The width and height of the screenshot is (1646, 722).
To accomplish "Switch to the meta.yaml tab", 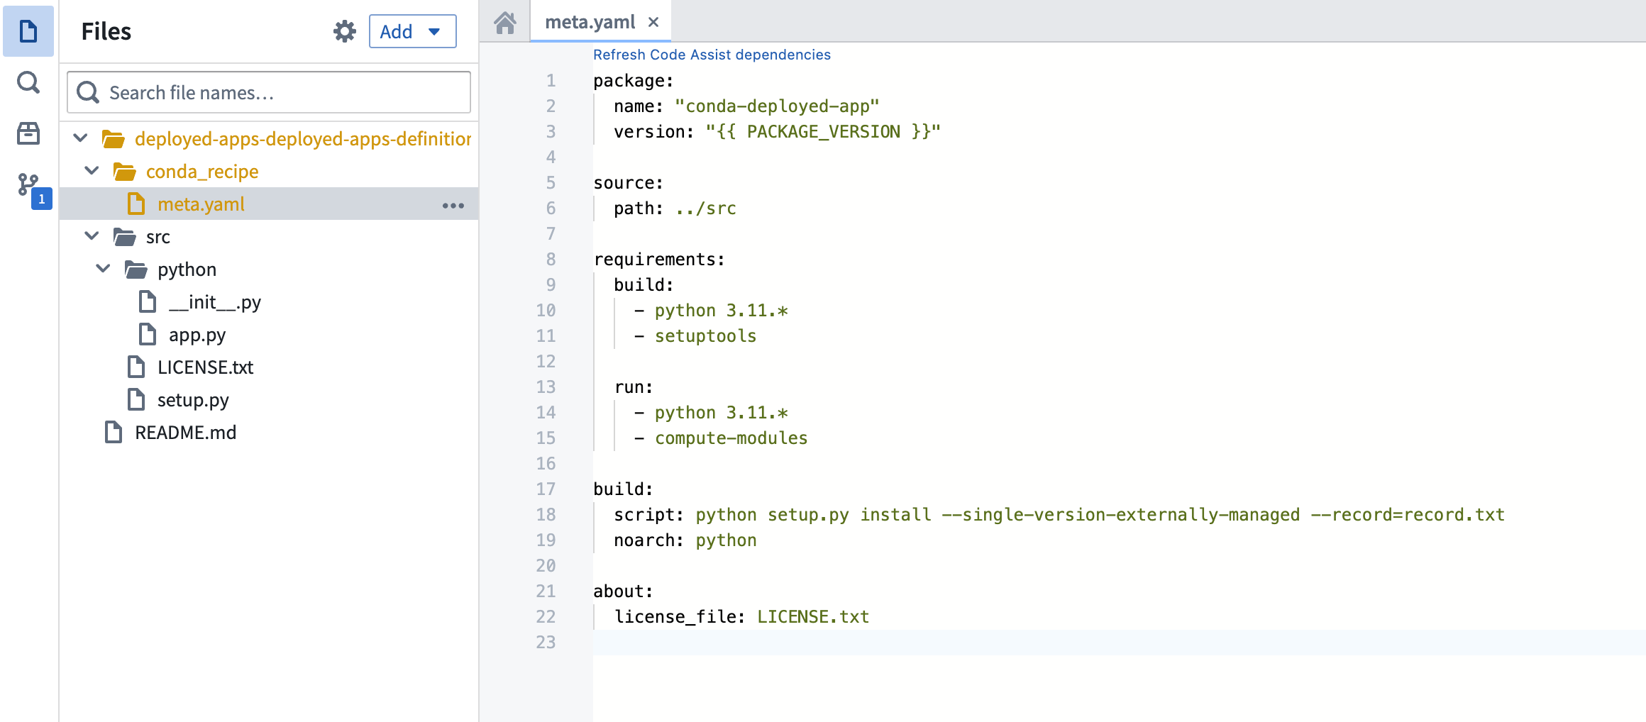I will coord(590,21).
